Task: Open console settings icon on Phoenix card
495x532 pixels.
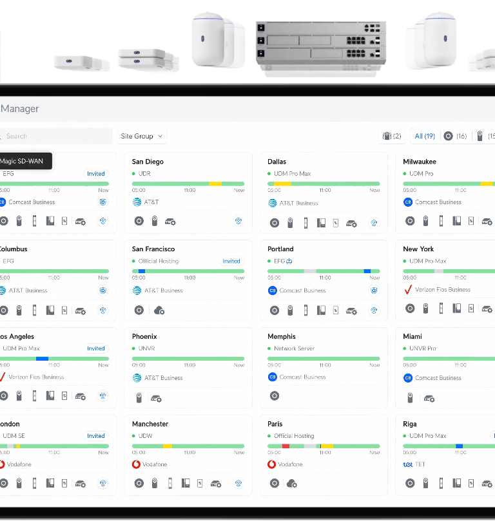Action: coord(156,398)
